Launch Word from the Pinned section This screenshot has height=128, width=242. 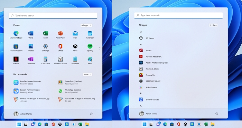click(31, 35)
